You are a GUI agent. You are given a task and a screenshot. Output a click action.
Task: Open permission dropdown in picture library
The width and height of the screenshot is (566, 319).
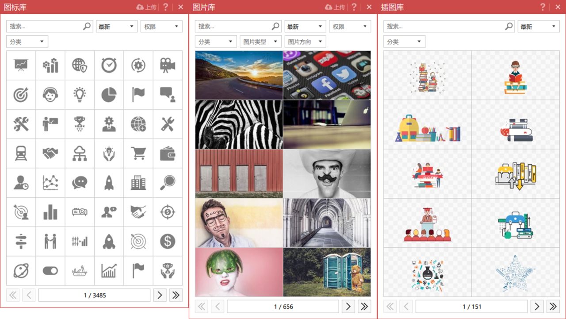pos(350,27)
